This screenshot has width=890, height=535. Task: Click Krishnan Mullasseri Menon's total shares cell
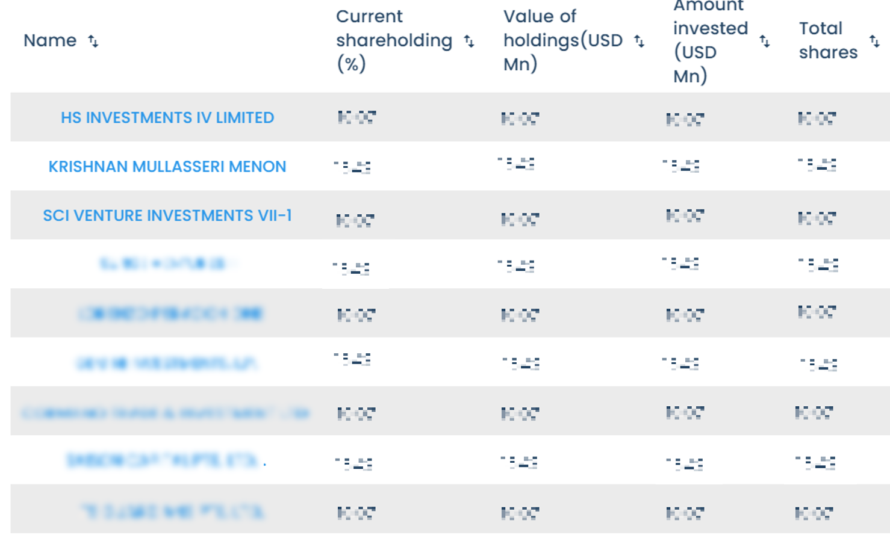point(817,165)
